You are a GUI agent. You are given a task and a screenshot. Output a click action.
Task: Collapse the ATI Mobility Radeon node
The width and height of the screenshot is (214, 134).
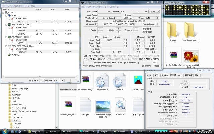point(6,37)
